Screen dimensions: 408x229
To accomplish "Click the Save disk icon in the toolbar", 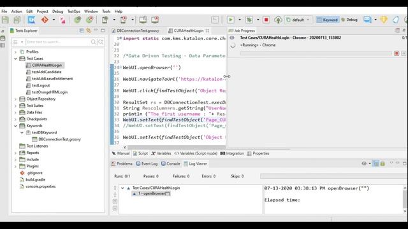I will coord(5,20).
